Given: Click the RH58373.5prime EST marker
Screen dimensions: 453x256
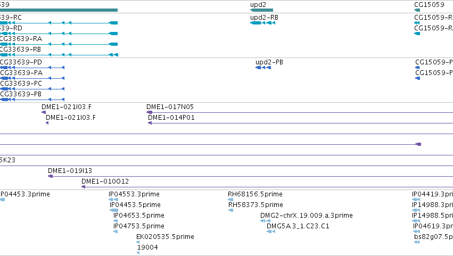Looking at the screenshot, I should click(231, 210).
